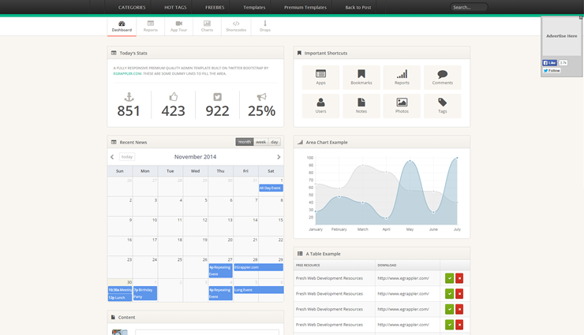Viewport: 584px width, 335px height.
Task: Open the Tags shortcut
Action: [443, 106]
